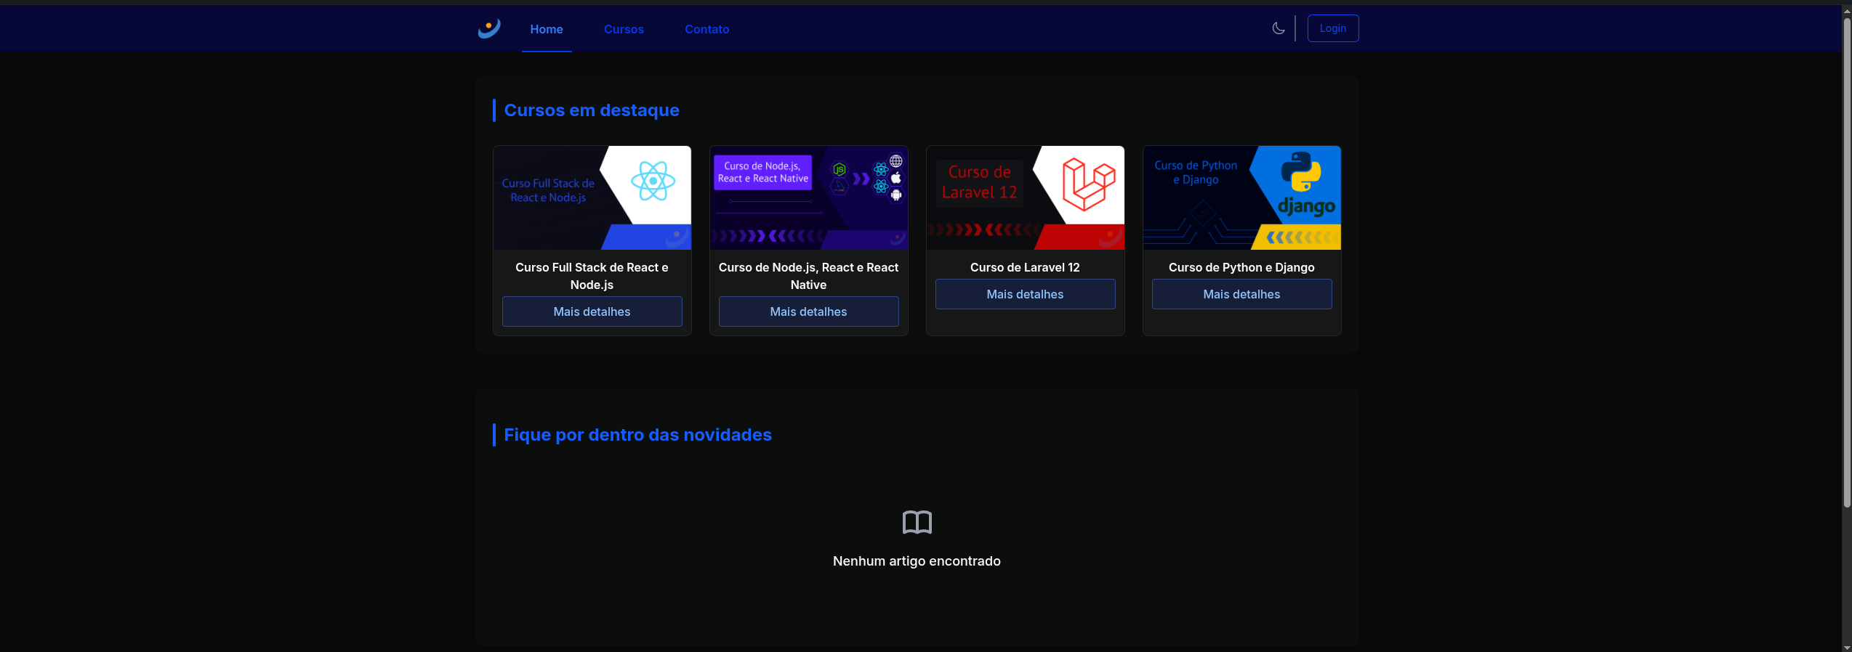Click the page vertical scrollbar thumb
This screenshot has width=1852, height=652.
(1847, 261)
